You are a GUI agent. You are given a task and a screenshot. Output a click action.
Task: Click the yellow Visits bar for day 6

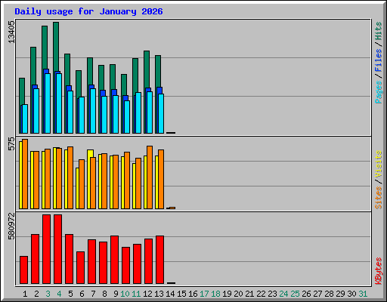coord(77,188)
